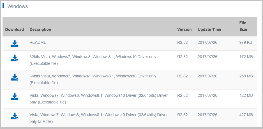Select the README description text
Viewport: 263px width, 129px height.
pos(38,42)
